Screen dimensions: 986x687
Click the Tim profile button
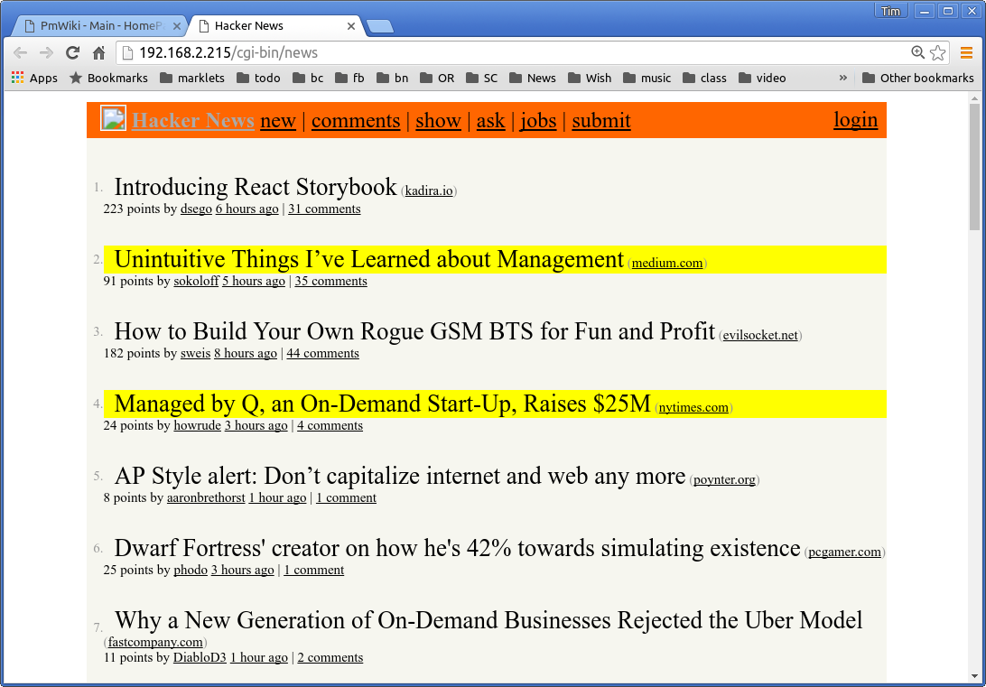pyautogui.click(x=890, y=12)
